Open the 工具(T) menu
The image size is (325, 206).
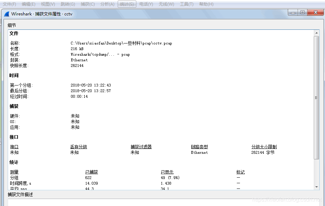(x=187, y=4)
